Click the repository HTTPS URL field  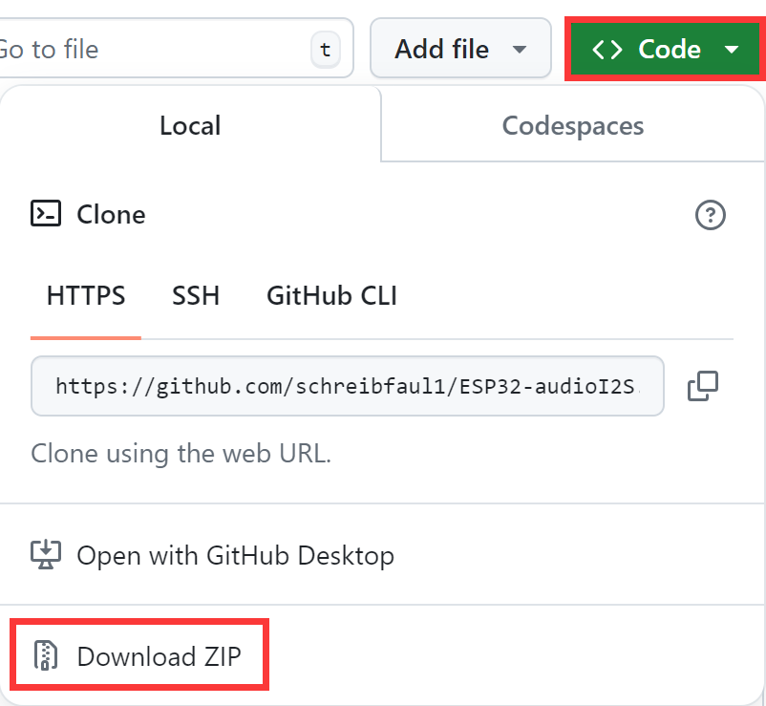(x=348, y=386)
